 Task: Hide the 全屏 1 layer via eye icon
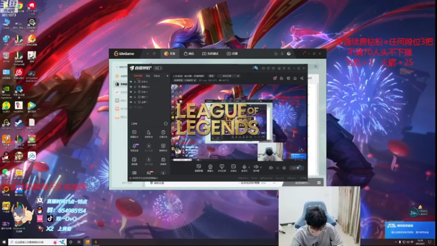[x=131, y=102]
